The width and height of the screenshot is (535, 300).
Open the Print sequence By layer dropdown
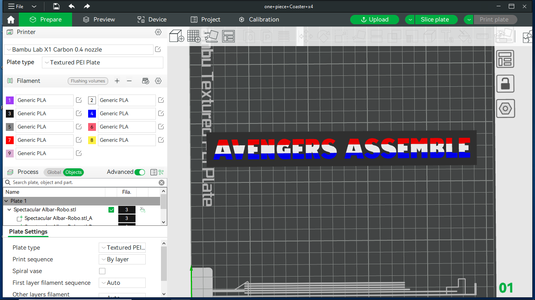[x=122, y=259]
